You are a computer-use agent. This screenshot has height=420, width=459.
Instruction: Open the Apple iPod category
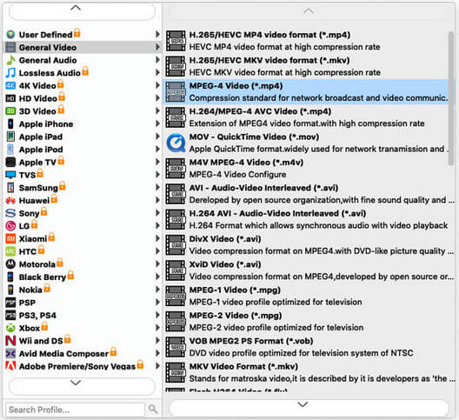[x=83, y=150]
